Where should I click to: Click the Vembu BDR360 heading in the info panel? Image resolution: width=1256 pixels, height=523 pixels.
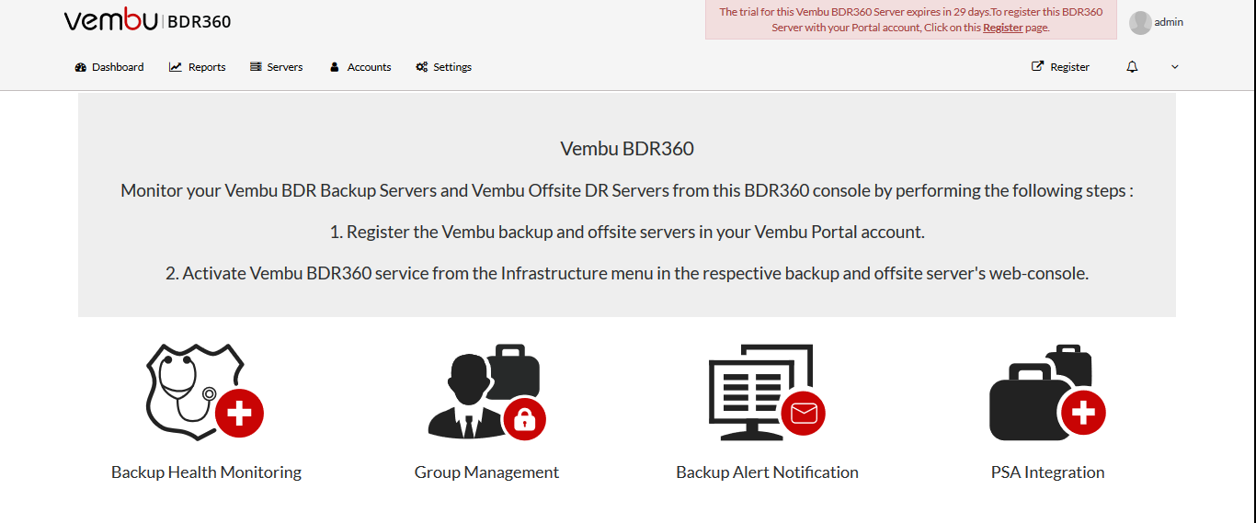(627, 149)
